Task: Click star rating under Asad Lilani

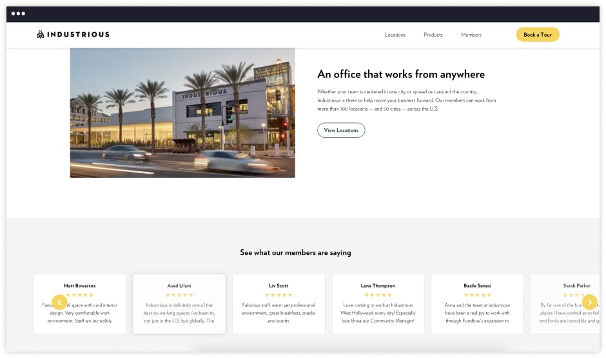Action: [179, 295]
